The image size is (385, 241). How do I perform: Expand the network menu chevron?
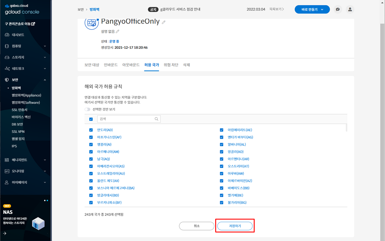(x=45, y=69)
